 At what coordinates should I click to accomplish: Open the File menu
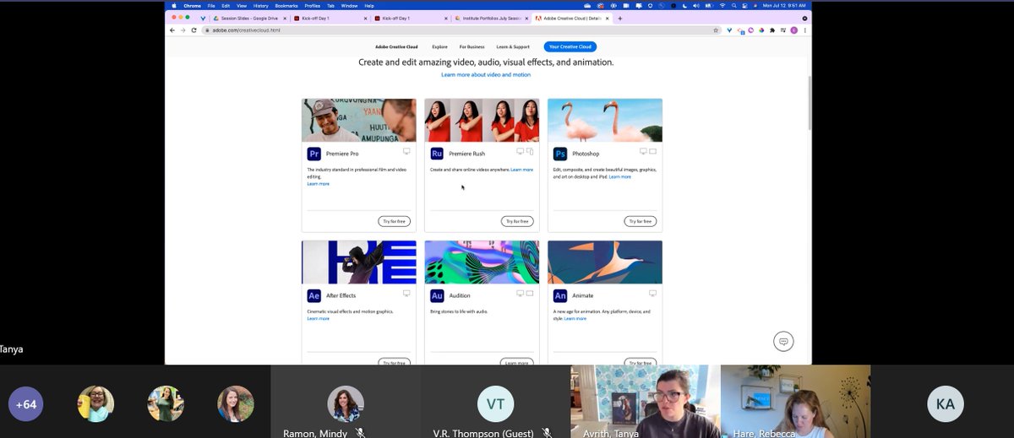(211, 5)
